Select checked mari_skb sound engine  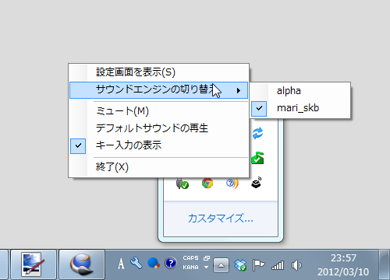(300, 108)
